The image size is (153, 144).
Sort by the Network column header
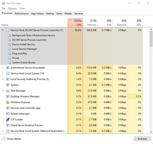(120, 23)
